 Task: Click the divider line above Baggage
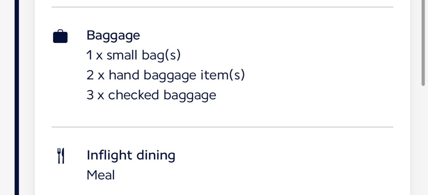click(222, 7)
